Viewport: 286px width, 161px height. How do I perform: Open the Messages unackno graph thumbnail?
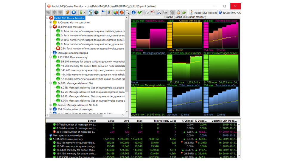tap(148, 68)
